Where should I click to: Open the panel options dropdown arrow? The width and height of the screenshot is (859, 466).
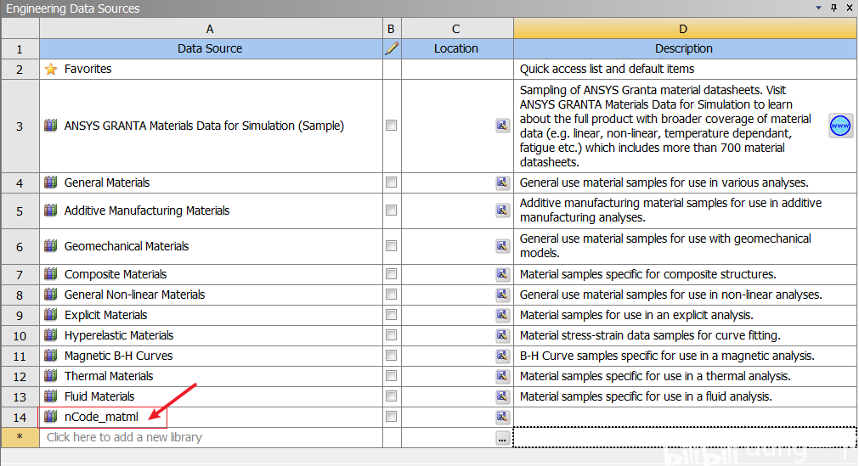[x=818, y=8]
